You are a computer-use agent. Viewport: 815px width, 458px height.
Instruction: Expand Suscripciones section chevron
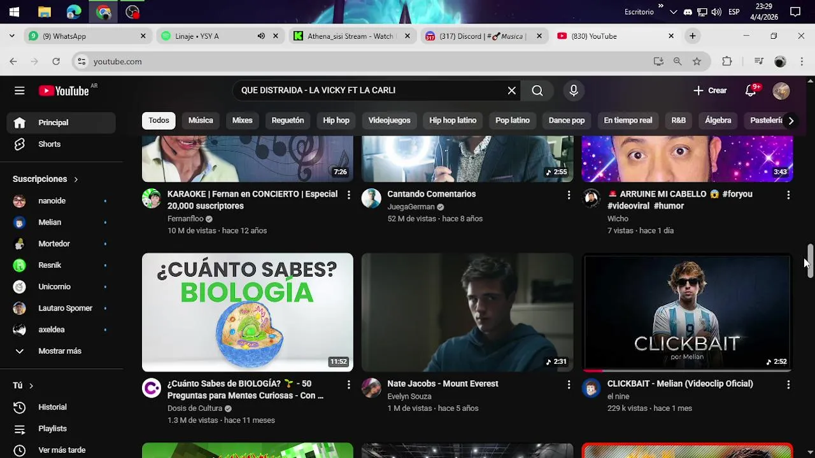76,179
